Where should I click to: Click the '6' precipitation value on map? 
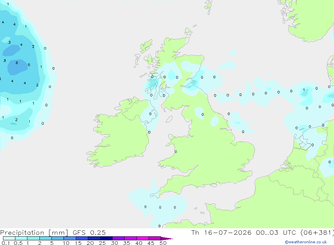click(x=17, y=63)
